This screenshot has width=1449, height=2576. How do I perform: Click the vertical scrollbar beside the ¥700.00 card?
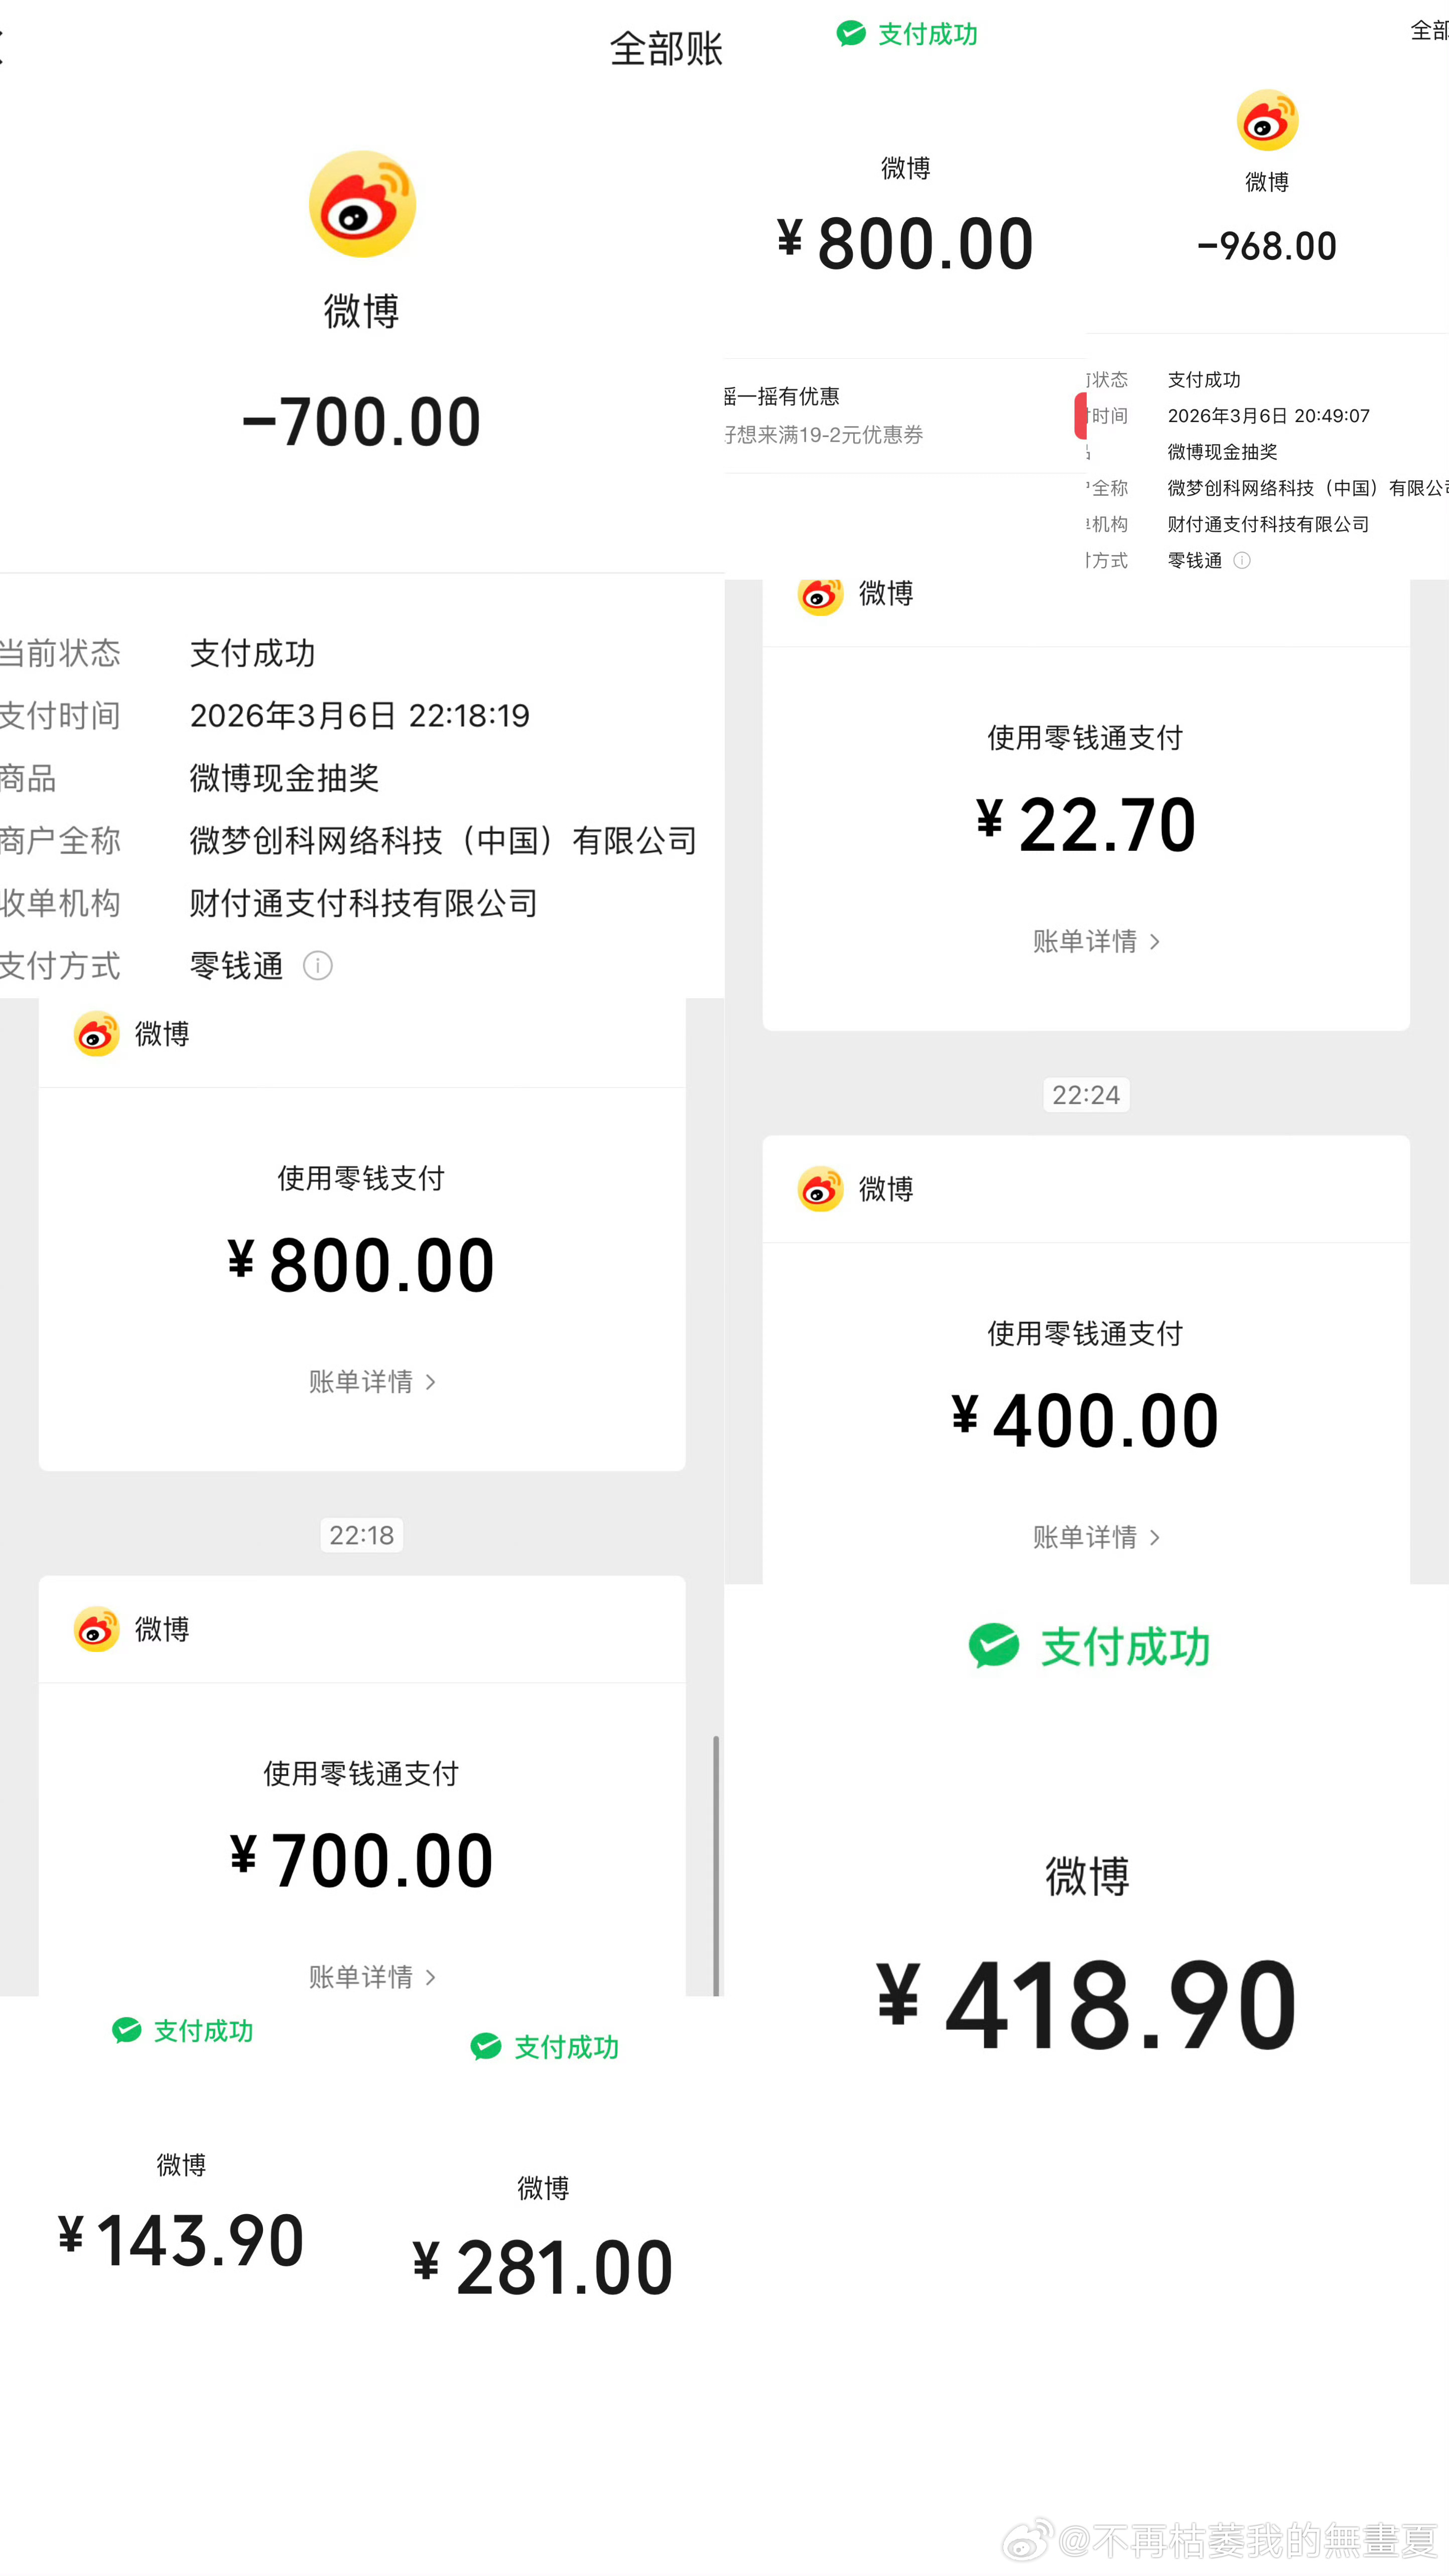[x=716, y=1865]
